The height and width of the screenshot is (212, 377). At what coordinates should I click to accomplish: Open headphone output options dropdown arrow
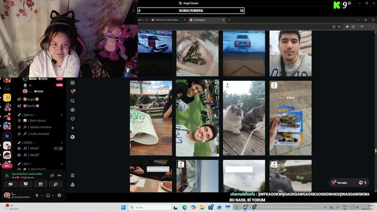(53, 195)
